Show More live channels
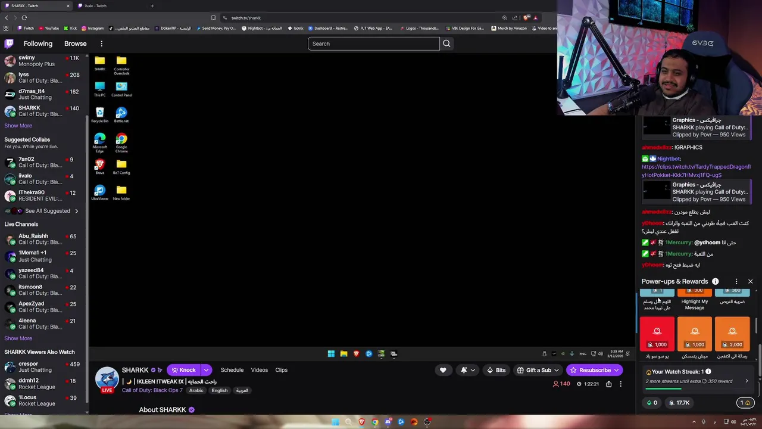The width and height of the screenshot is (762, 429). point(18,338)
